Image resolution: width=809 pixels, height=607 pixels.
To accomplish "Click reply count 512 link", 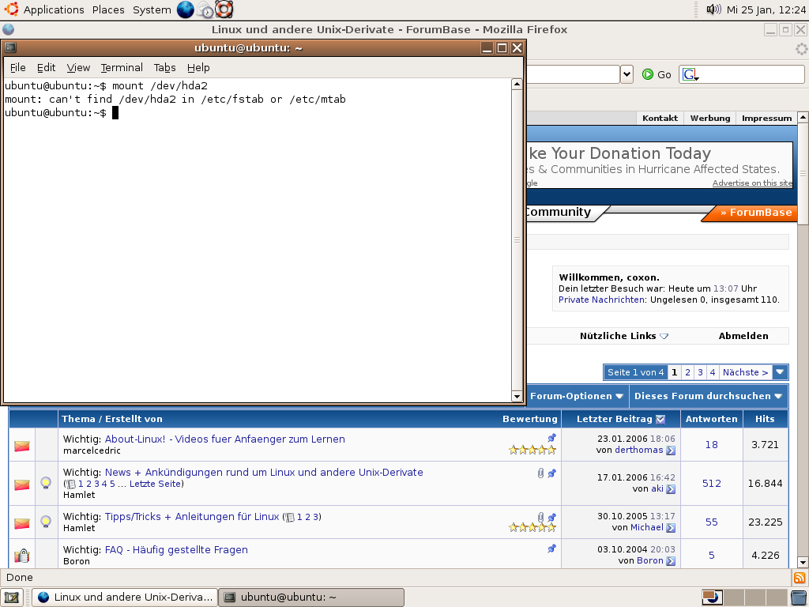I will tap(712, 484).
